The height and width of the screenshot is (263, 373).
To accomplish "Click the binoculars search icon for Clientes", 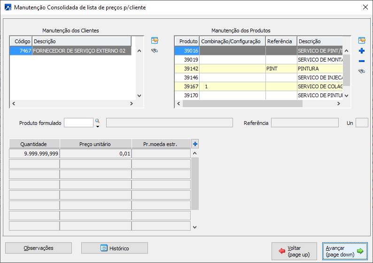I will tap(154, 51).
